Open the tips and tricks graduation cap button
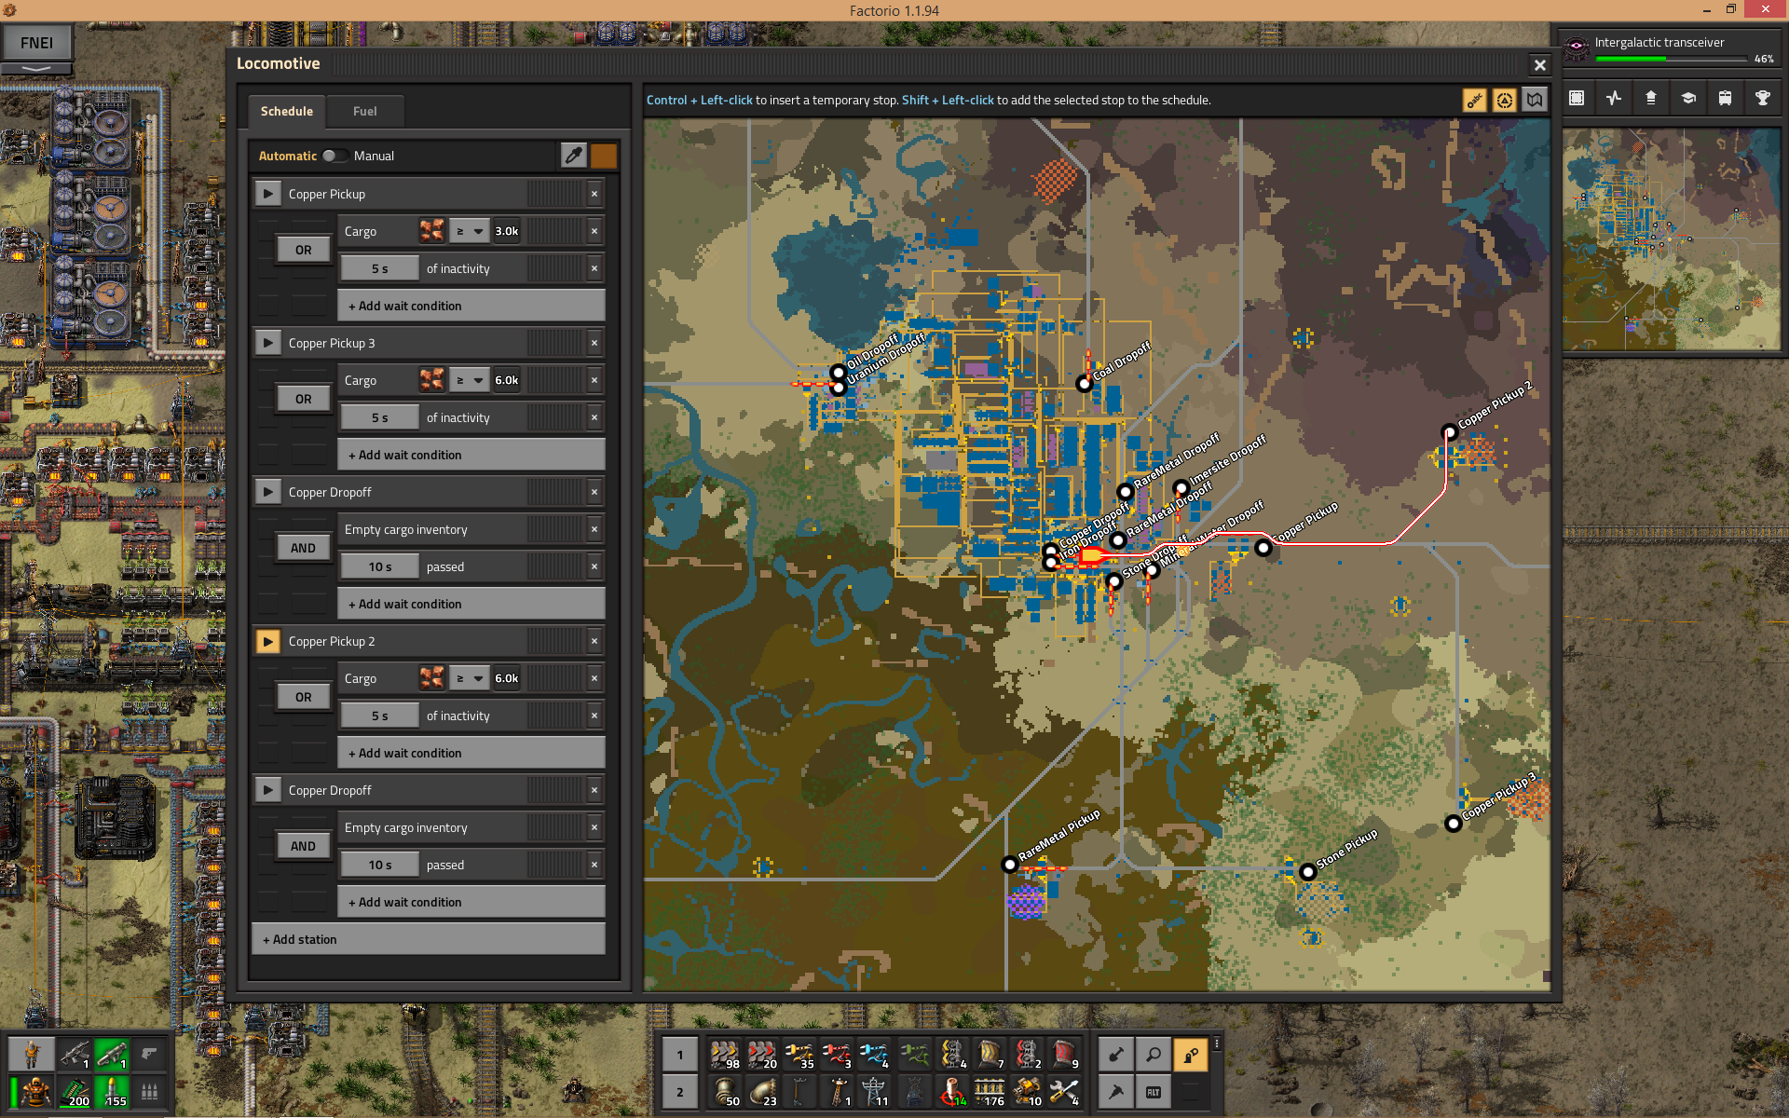Image resolution: width=1789 pixels, height=1118 pixels. point(1688,98)
